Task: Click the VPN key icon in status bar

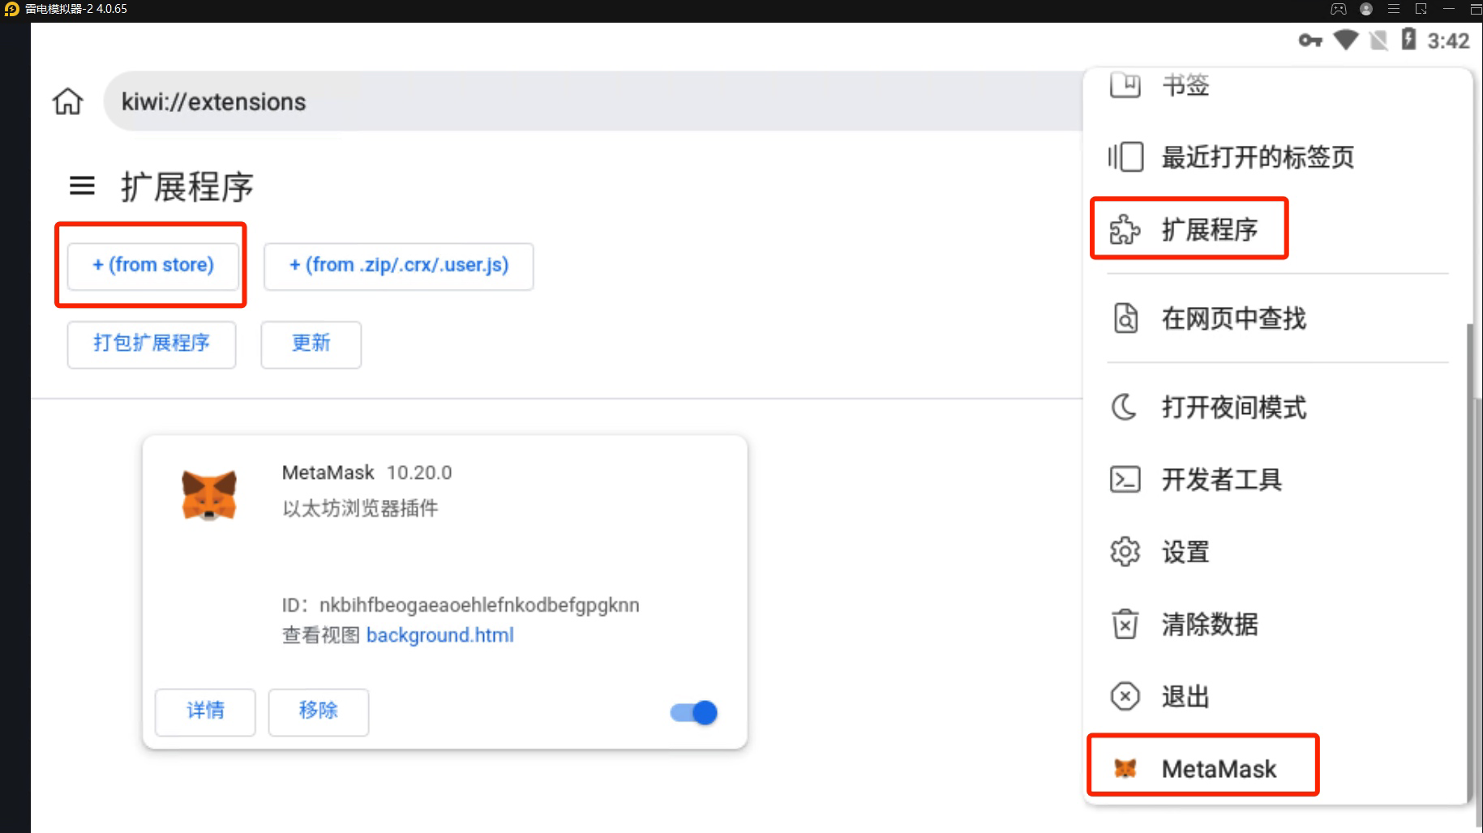Action: pyautogui.click(x=1310, y=40)
